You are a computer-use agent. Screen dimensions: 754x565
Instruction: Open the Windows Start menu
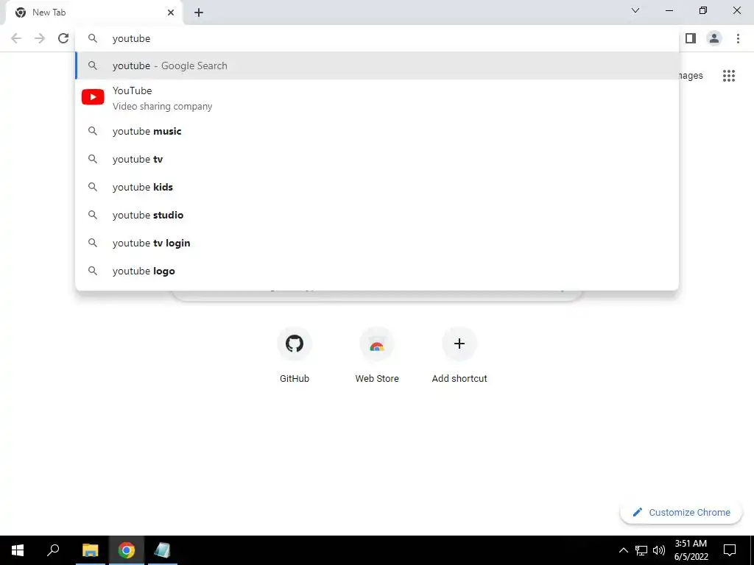pyautogui.click(x=18, y=550)
